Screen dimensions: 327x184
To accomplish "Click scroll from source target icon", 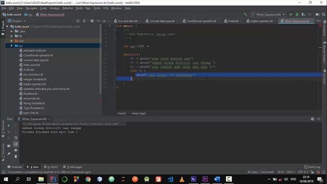I will (78, 21).
